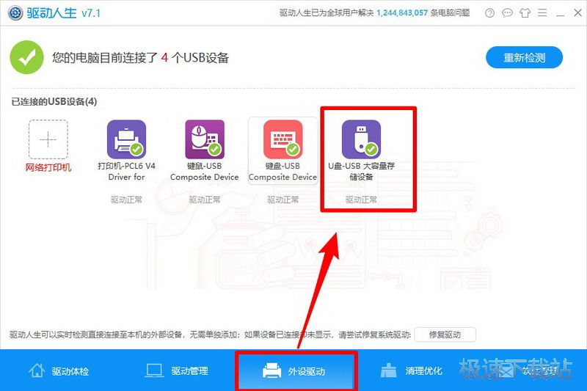
Task: Click 重新检测 button
Action: coord(524,57)
